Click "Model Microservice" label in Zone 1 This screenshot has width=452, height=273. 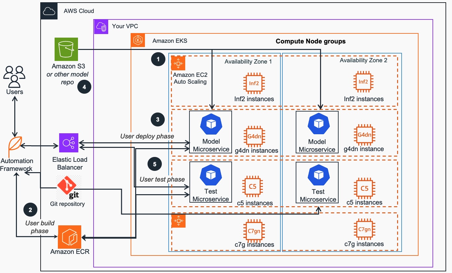tap(211, 146)
